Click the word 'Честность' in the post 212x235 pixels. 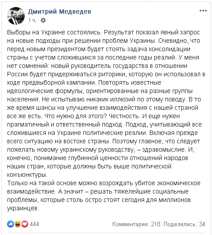124,116
